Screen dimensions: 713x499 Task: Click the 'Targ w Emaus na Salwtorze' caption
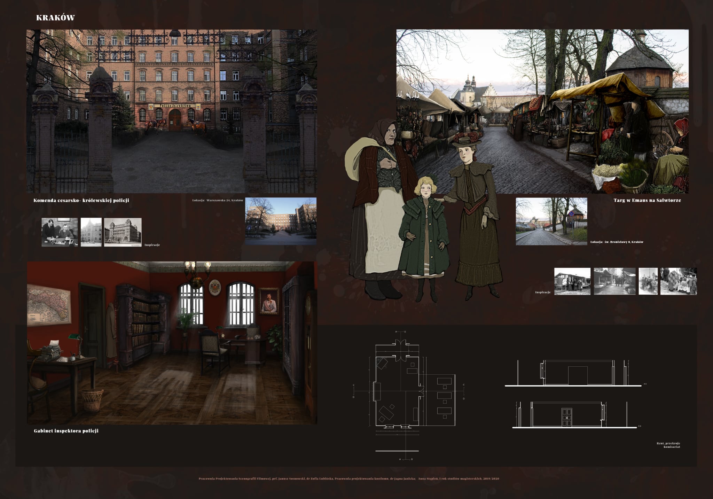tap(647, 200)
